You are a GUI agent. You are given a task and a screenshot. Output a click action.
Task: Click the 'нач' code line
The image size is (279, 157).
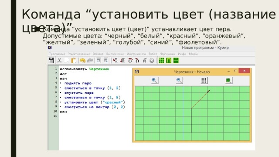tap(63, 78)
